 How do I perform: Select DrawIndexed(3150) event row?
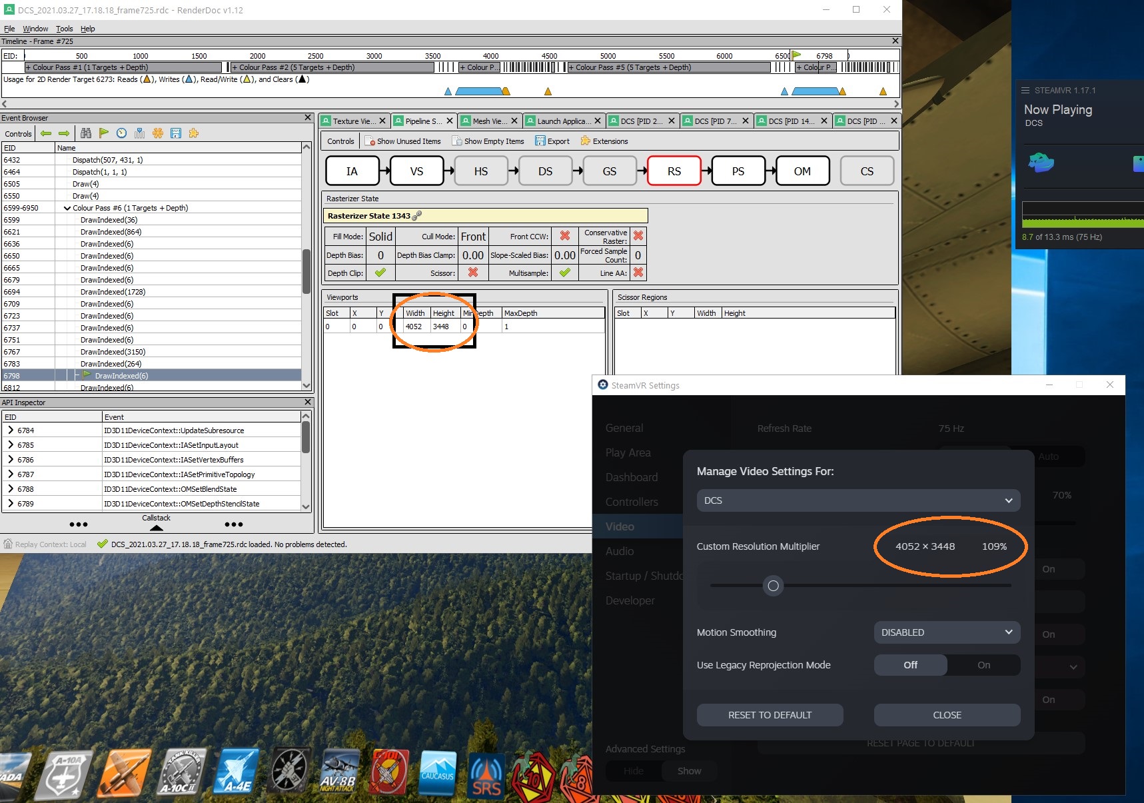click(x=151, y=352)
